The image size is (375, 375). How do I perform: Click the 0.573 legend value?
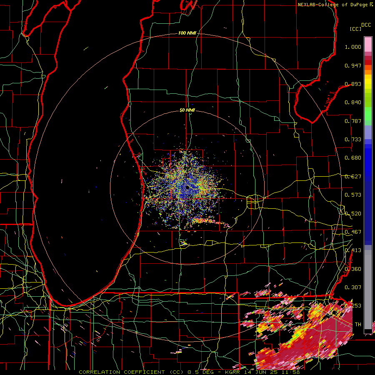353,195
